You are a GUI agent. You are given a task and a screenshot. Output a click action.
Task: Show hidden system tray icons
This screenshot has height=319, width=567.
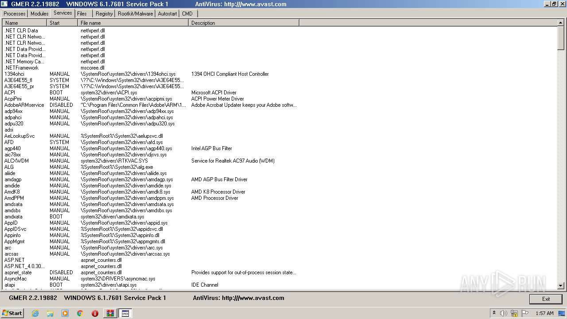click(494, 313)
